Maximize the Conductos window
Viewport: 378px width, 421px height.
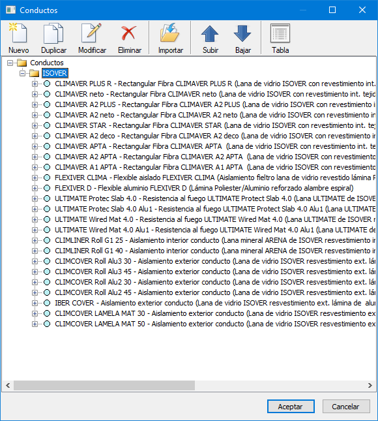pyautogui.click(x=332, y=10)
